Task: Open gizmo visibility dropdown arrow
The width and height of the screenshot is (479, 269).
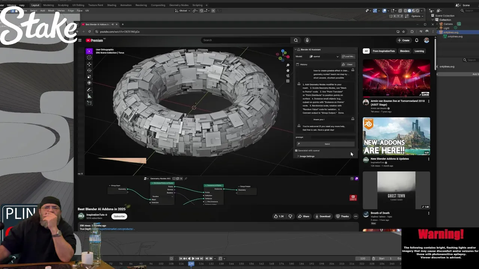Action: click(379, 11)
